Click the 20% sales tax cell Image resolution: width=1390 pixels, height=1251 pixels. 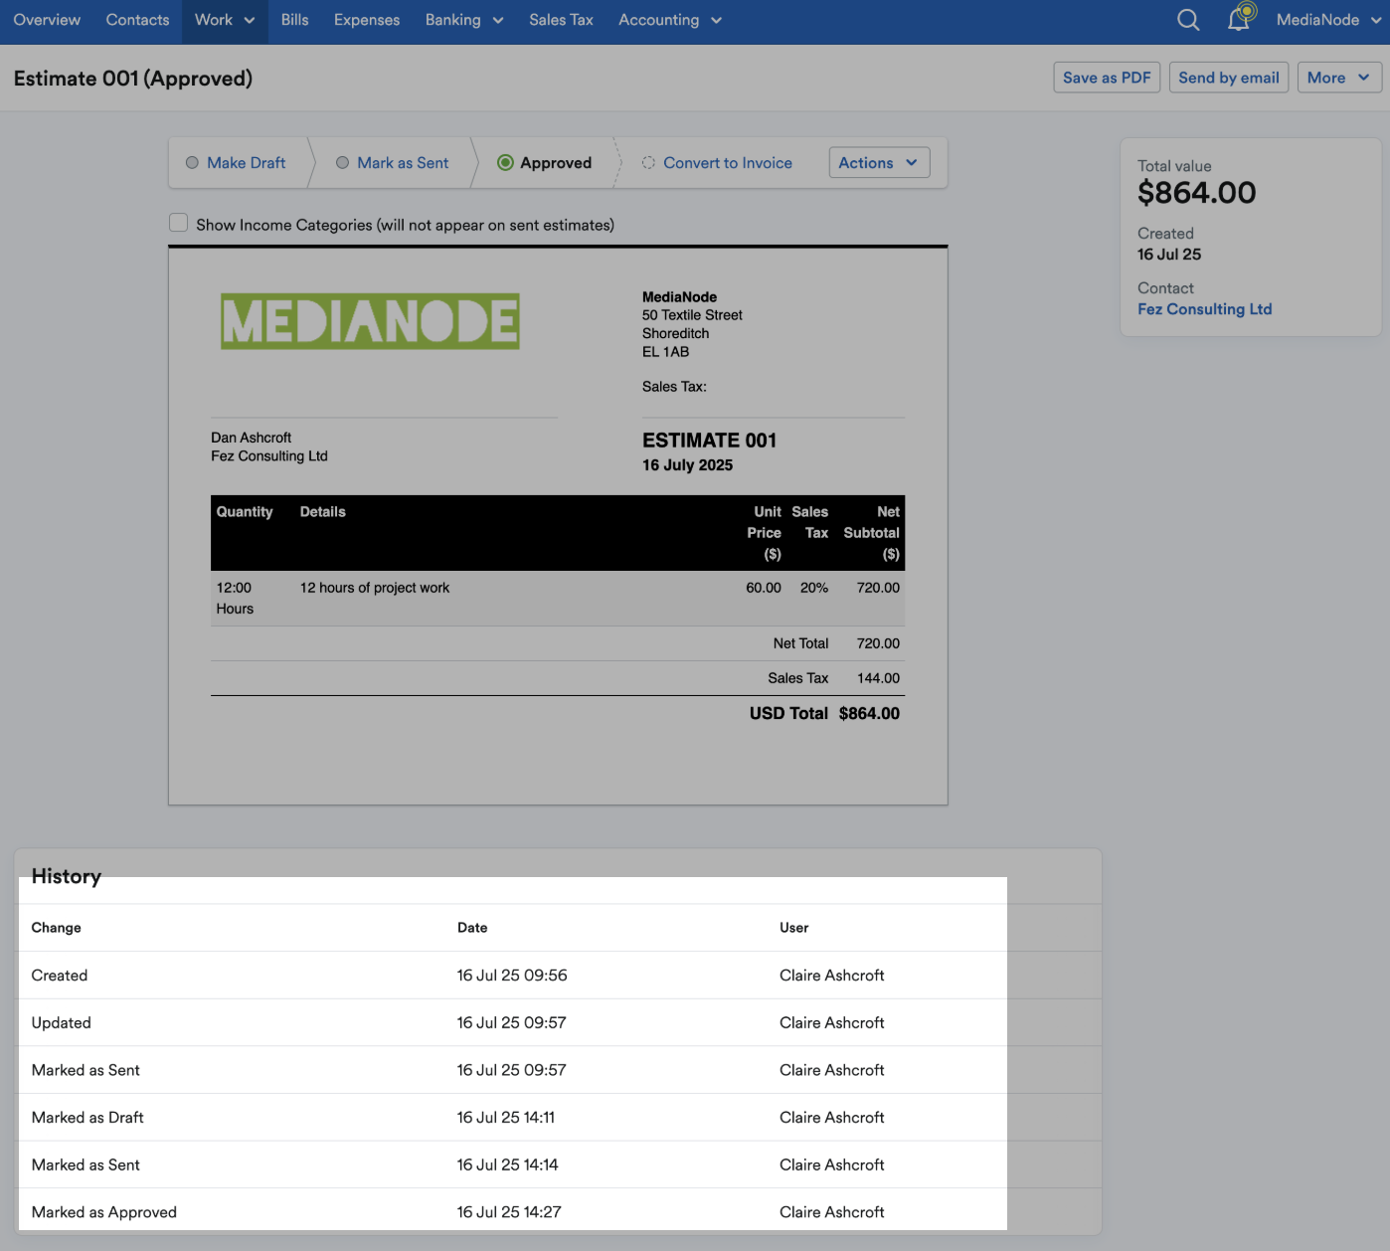[814, 588]
